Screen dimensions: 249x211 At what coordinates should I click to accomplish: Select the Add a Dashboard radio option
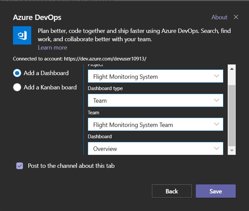coord(17,73)
